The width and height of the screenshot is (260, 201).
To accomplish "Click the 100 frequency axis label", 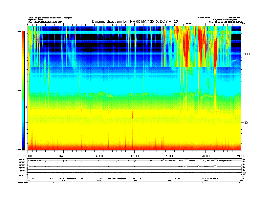I will pos(247,54).
